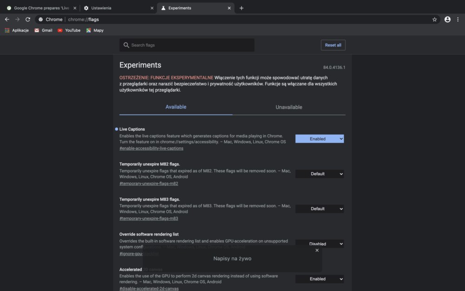465x291 pixels.
Task: Dismiss the Napisy na żywo caption box
Action: [x=317, y=250]
